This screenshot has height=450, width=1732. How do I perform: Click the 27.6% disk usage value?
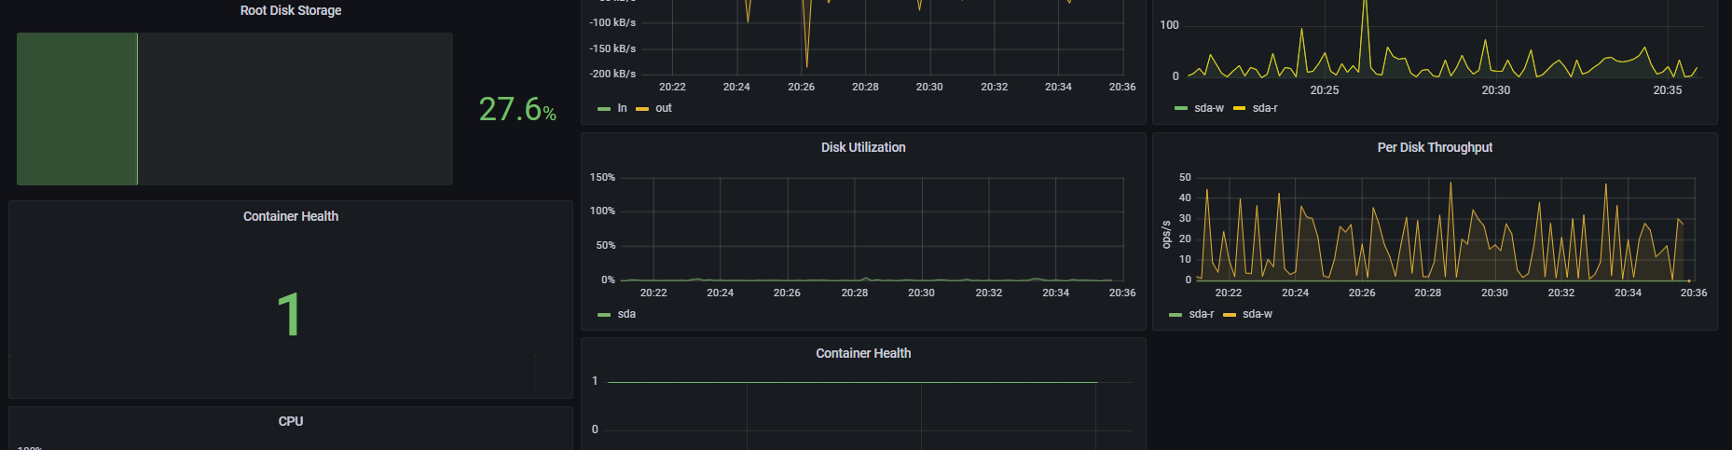pos(517,110)
